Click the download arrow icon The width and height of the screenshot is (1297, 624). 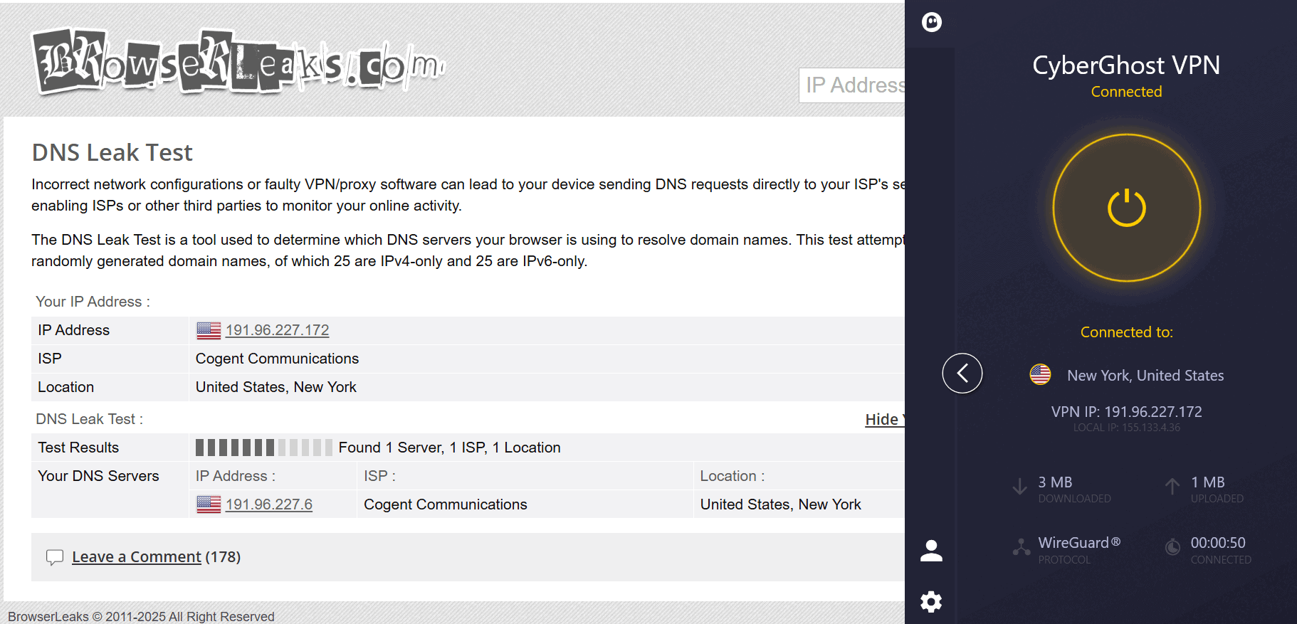pos(1019,487)
